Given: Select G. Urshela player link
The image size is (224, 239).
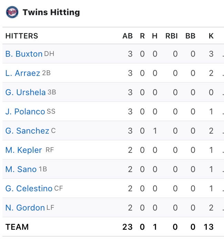Looking at the screenshot, I should click(26, 92).
